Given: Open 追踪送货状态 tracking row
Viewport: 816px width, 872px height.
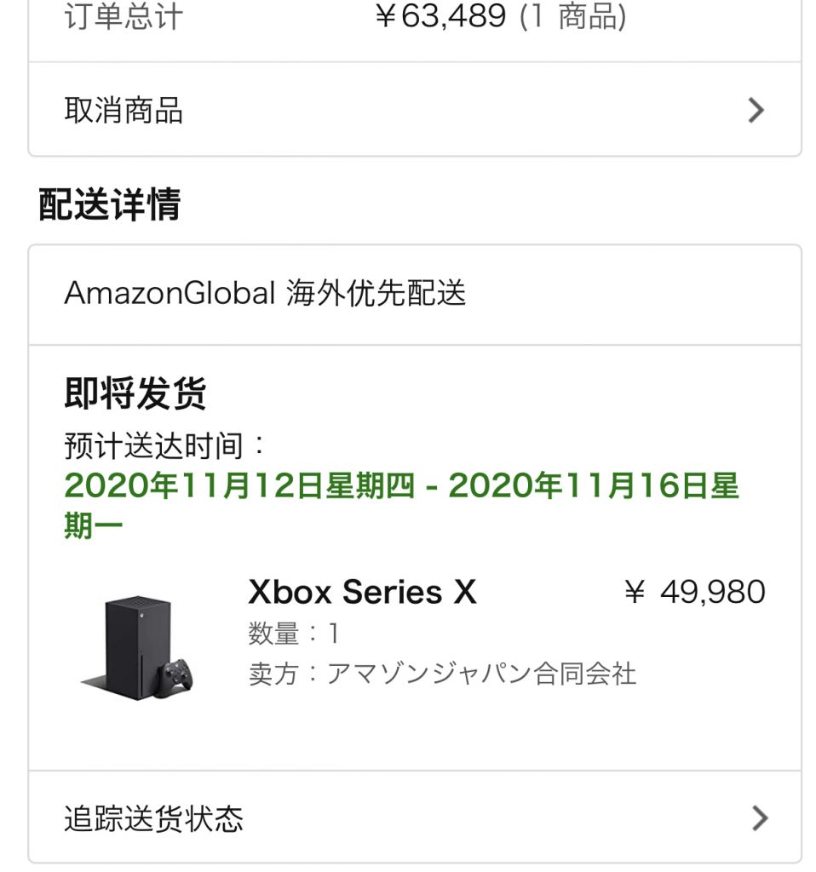Looking at the screenshot, I should [x=415, y=817].
